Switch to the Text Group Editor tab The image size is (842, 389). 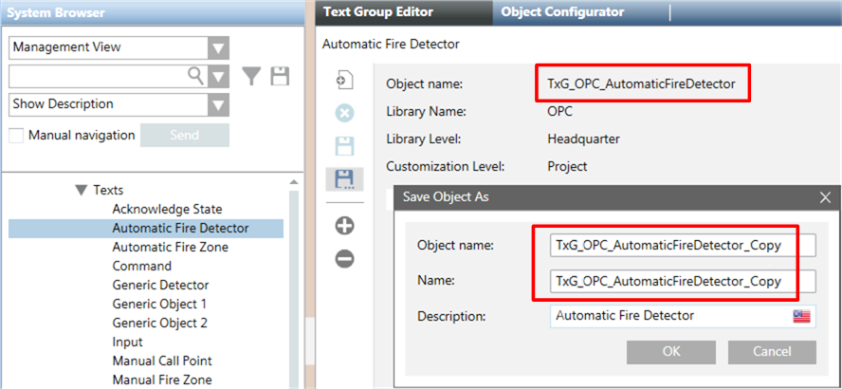[378, 12]
